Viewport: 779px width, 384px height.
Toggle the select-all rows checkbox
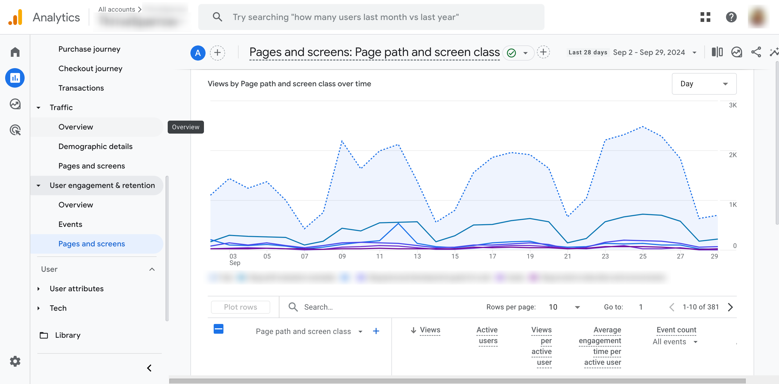(218, 329)
